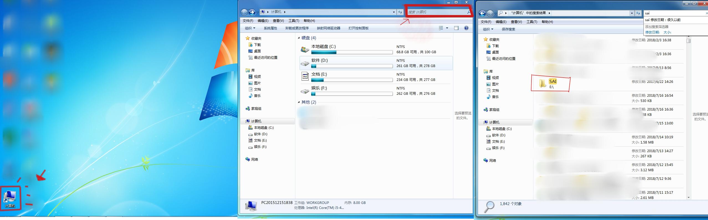Image resolution: width=708 pixels, height=220 pixels.
Task: Click 卸载或更改程序 in the toolbar
Action: [297, 28]
